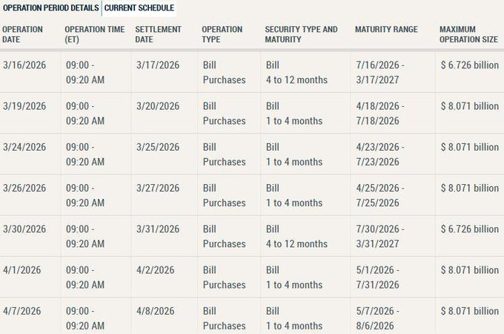Image resolution: width=504 pixels, height=334 pixels.
Task: Click the 4/1/2026 operation date cell
Action: pyautogui.click(x=21, y=270)
